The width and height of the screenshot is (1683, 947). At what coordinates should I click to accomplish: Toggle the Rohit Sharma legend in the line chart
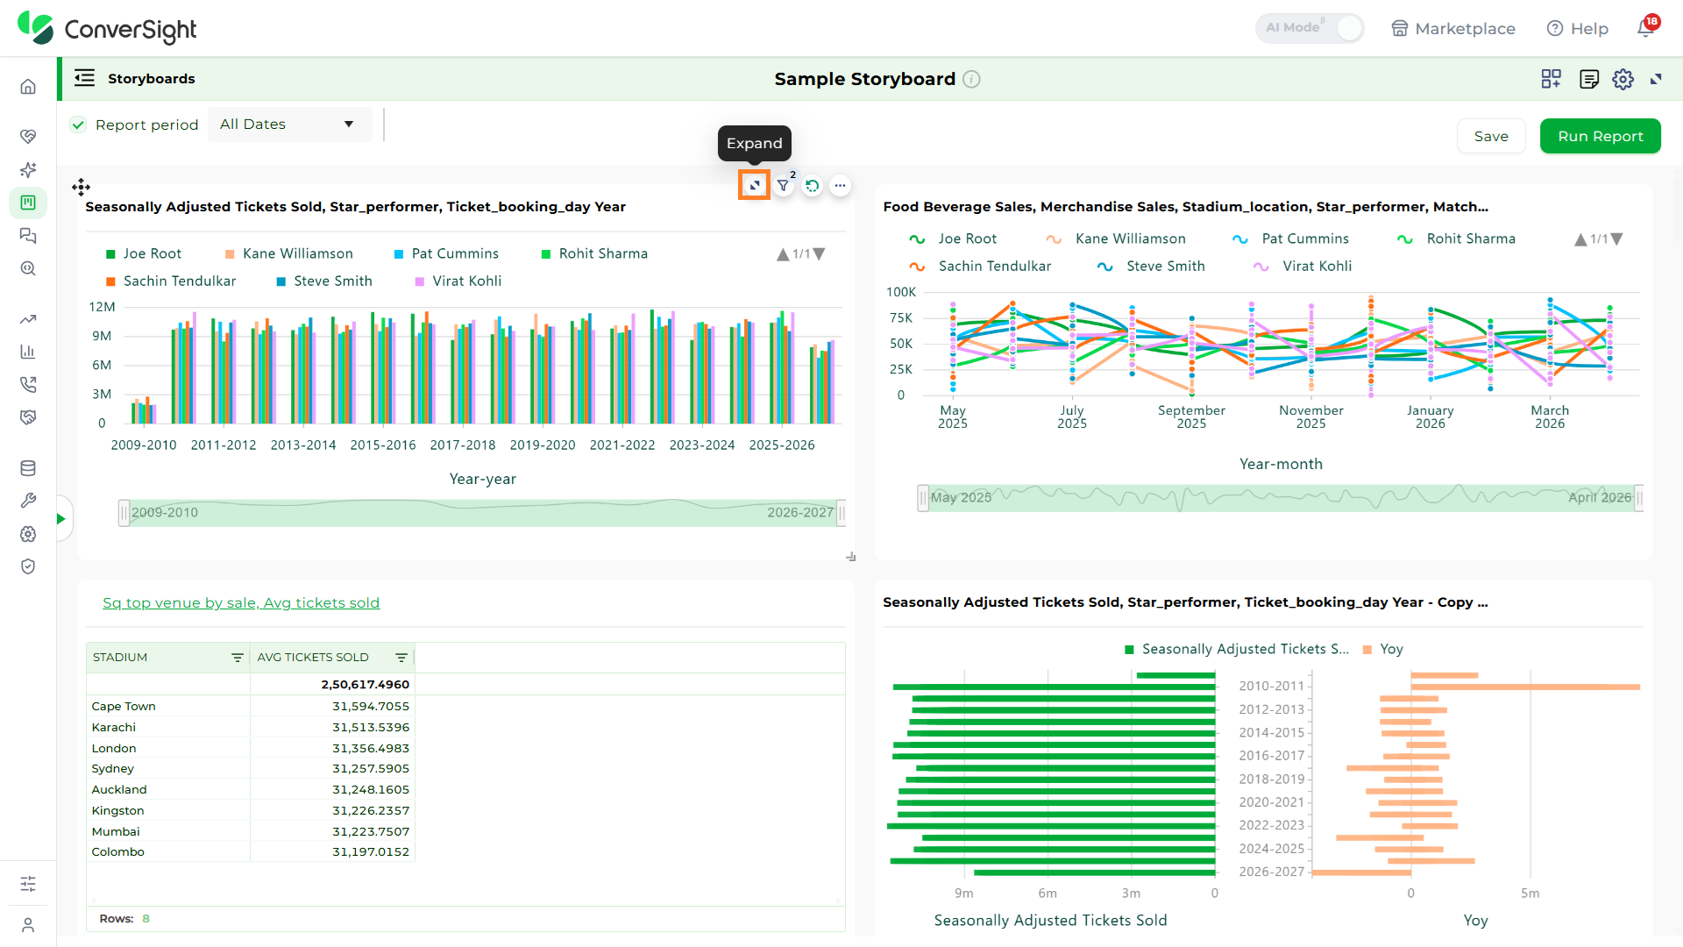pyautogui.click(x=1456, y=239)
